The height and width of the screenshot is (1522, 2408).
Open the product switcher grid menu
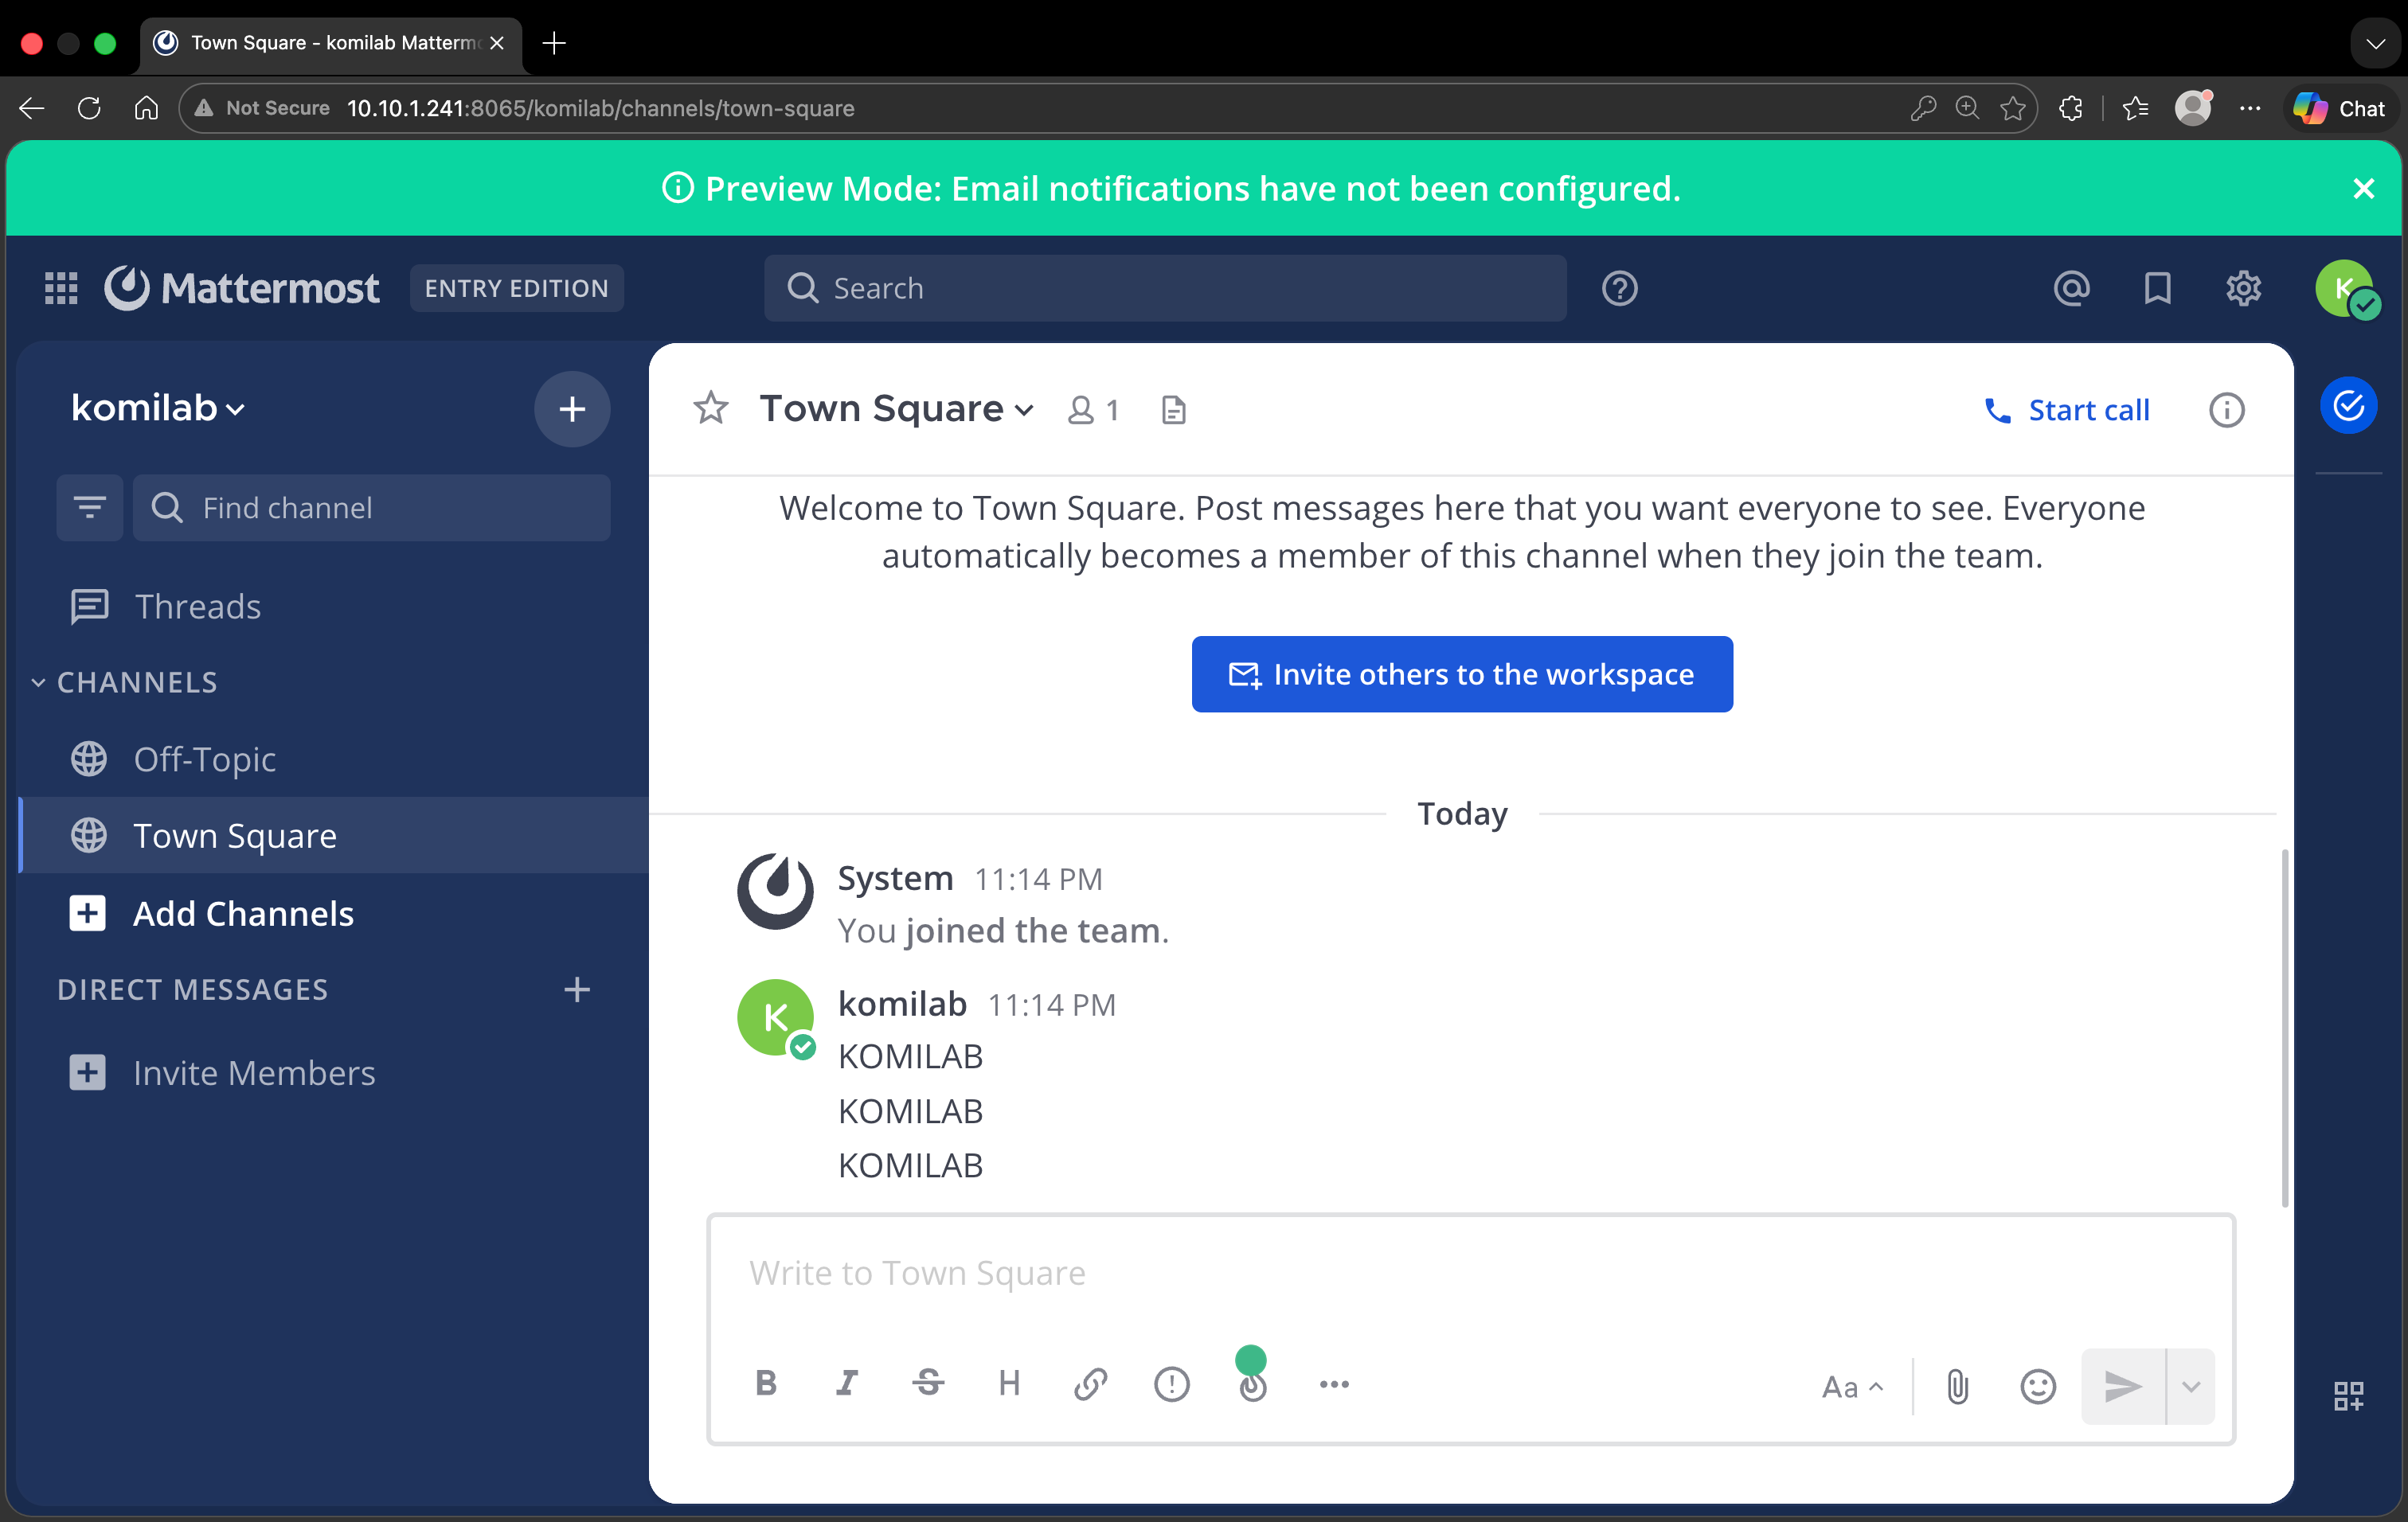61,288
